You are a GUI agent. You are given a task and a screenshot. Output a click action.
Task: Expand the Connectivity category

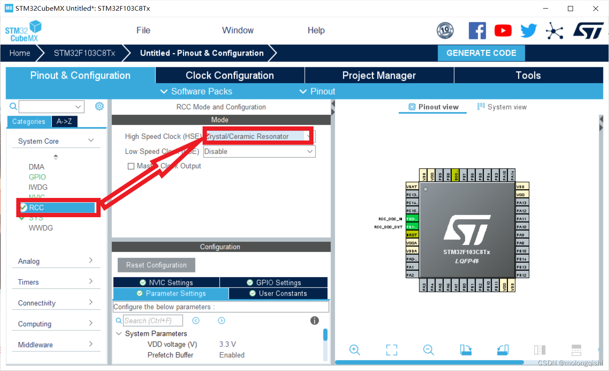click(x=91, y=302)
